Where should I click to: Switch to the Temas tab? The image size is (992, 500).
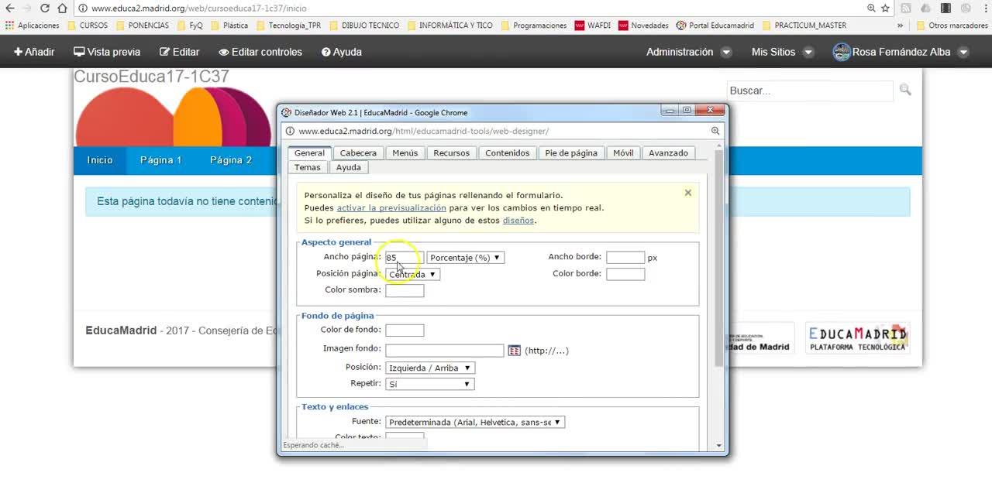(307, 167)
